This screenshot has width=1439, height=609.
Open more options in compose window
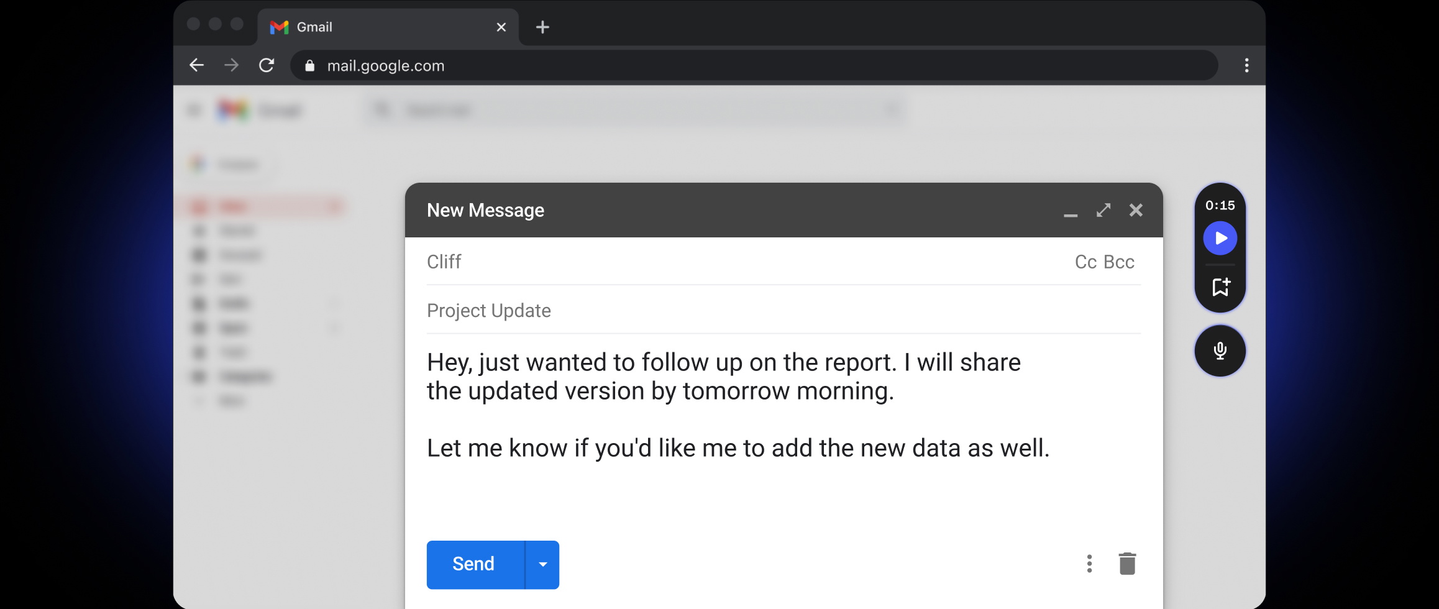pyautogui.click(x=1089, y=564)
